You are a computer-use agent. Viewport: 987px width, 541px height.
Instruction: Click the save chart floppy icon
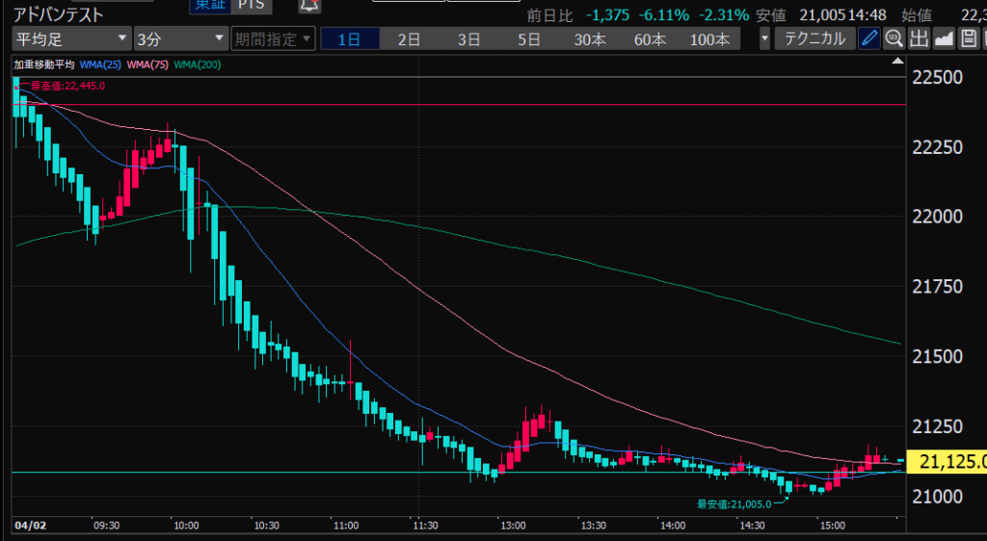click(x=968, y=39)
